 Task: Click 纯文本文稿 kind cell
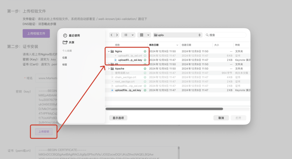click(241, 73)
